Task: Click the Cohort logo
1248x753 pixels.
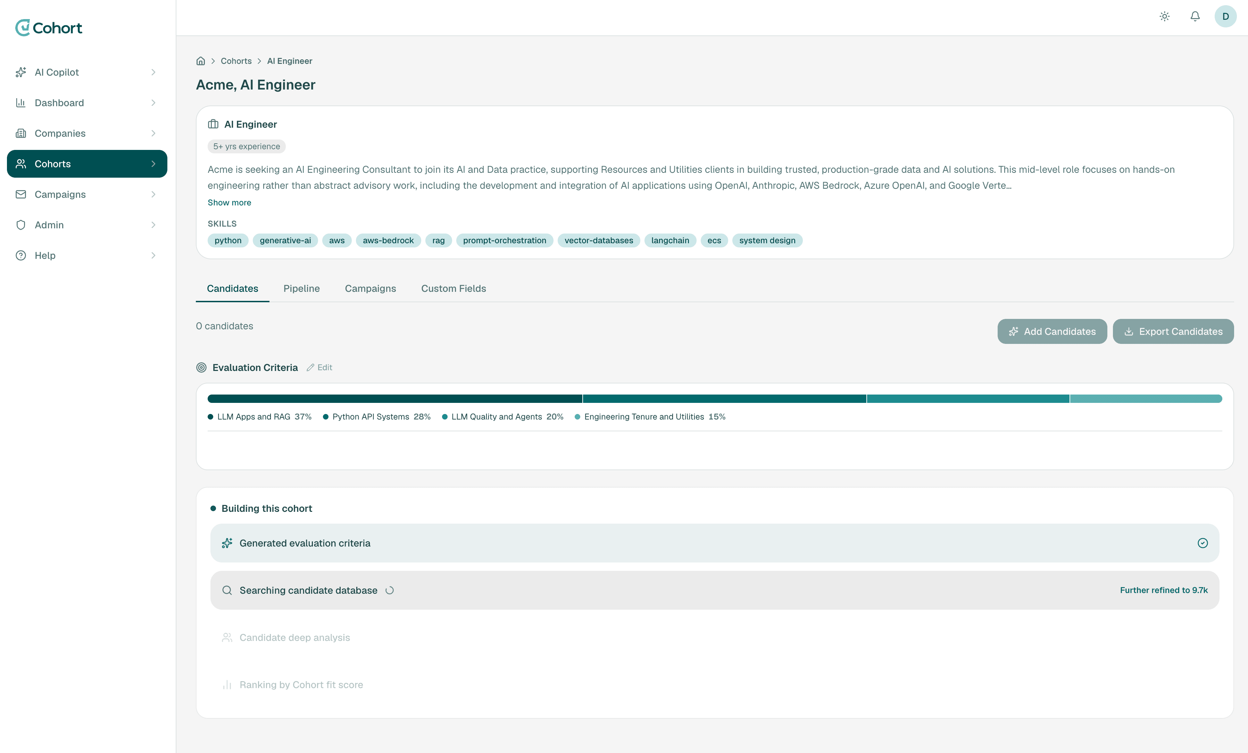Action: [x=49, y=28]
